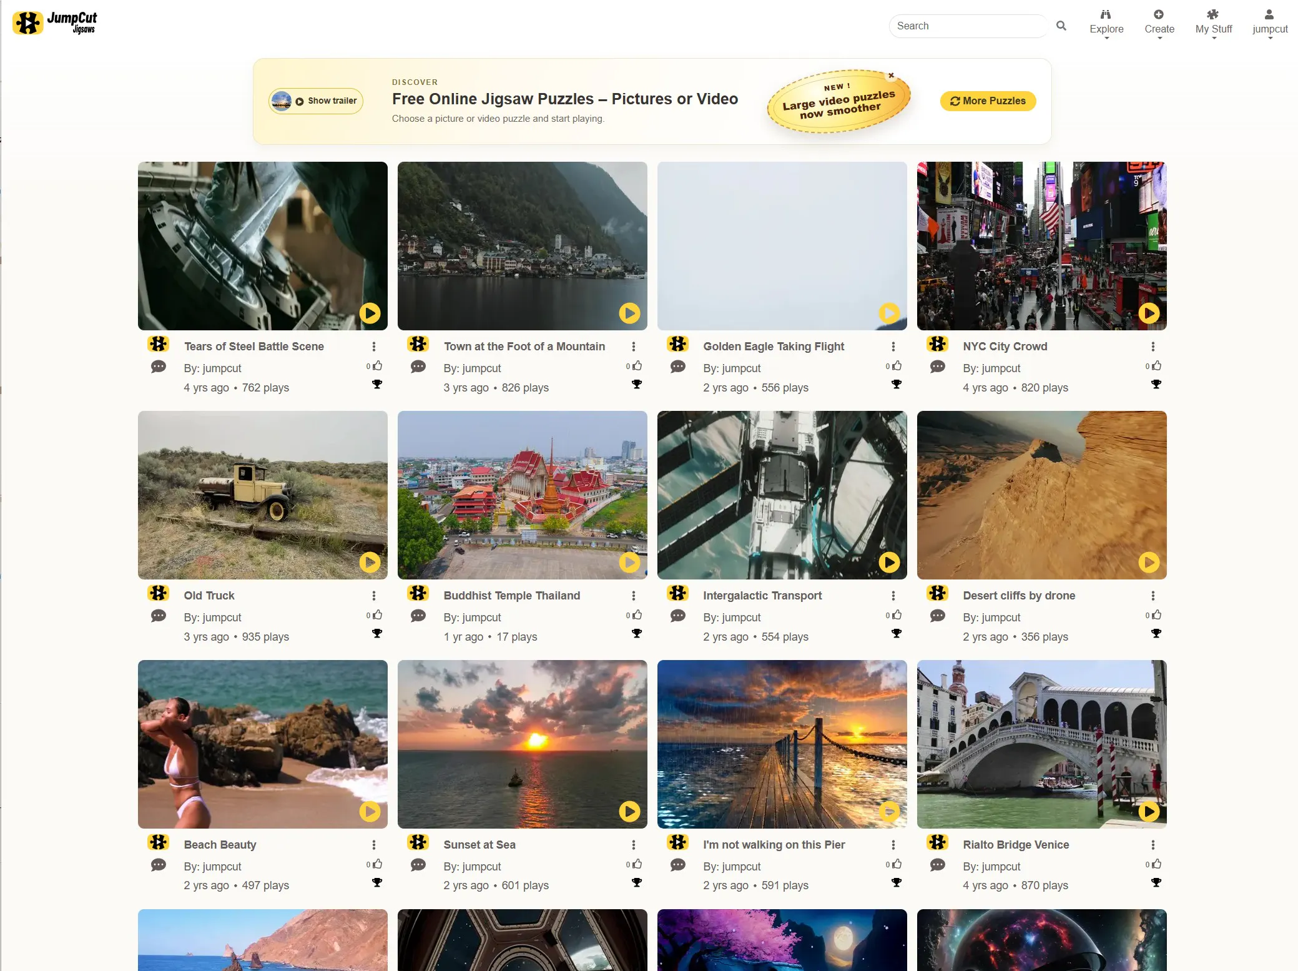Play the Desert cliffs by drone video
Viewport: 1298px width, 971px height.
tap(1149, 562)
